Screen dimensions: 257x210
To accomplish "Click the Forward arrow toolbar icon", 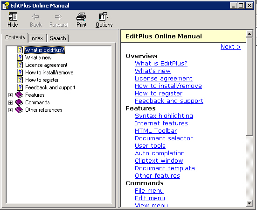I will [58, 16].
